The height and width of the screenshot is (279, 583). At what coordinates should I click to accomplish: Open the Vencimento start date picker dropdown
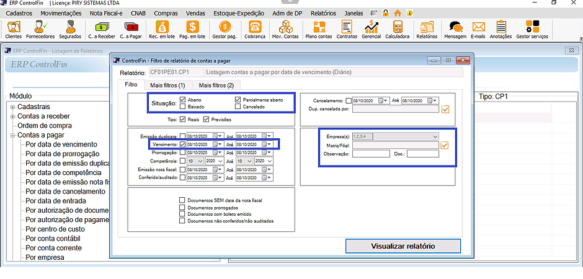tap(218, 144)
